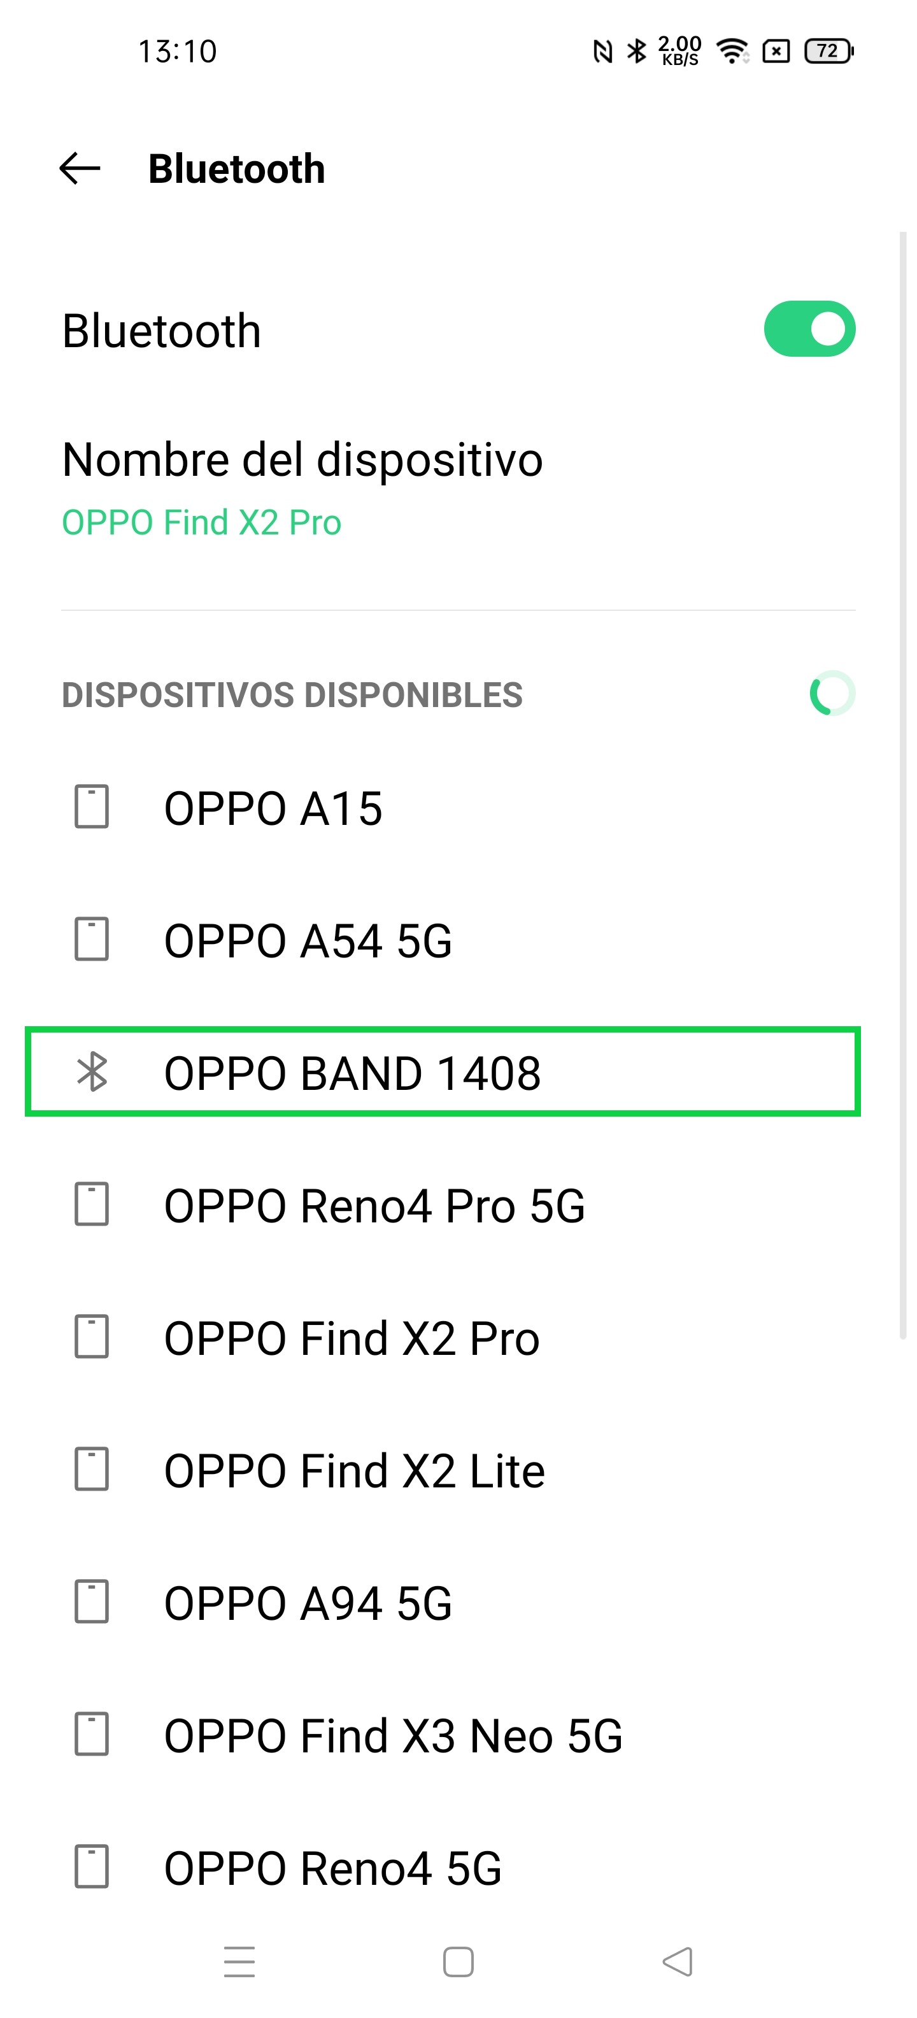Screen dimensions: 917x2018
Task: Tap the Bluetooth icon beside OPPO BAND 1408
Action: coord(92,1071)
